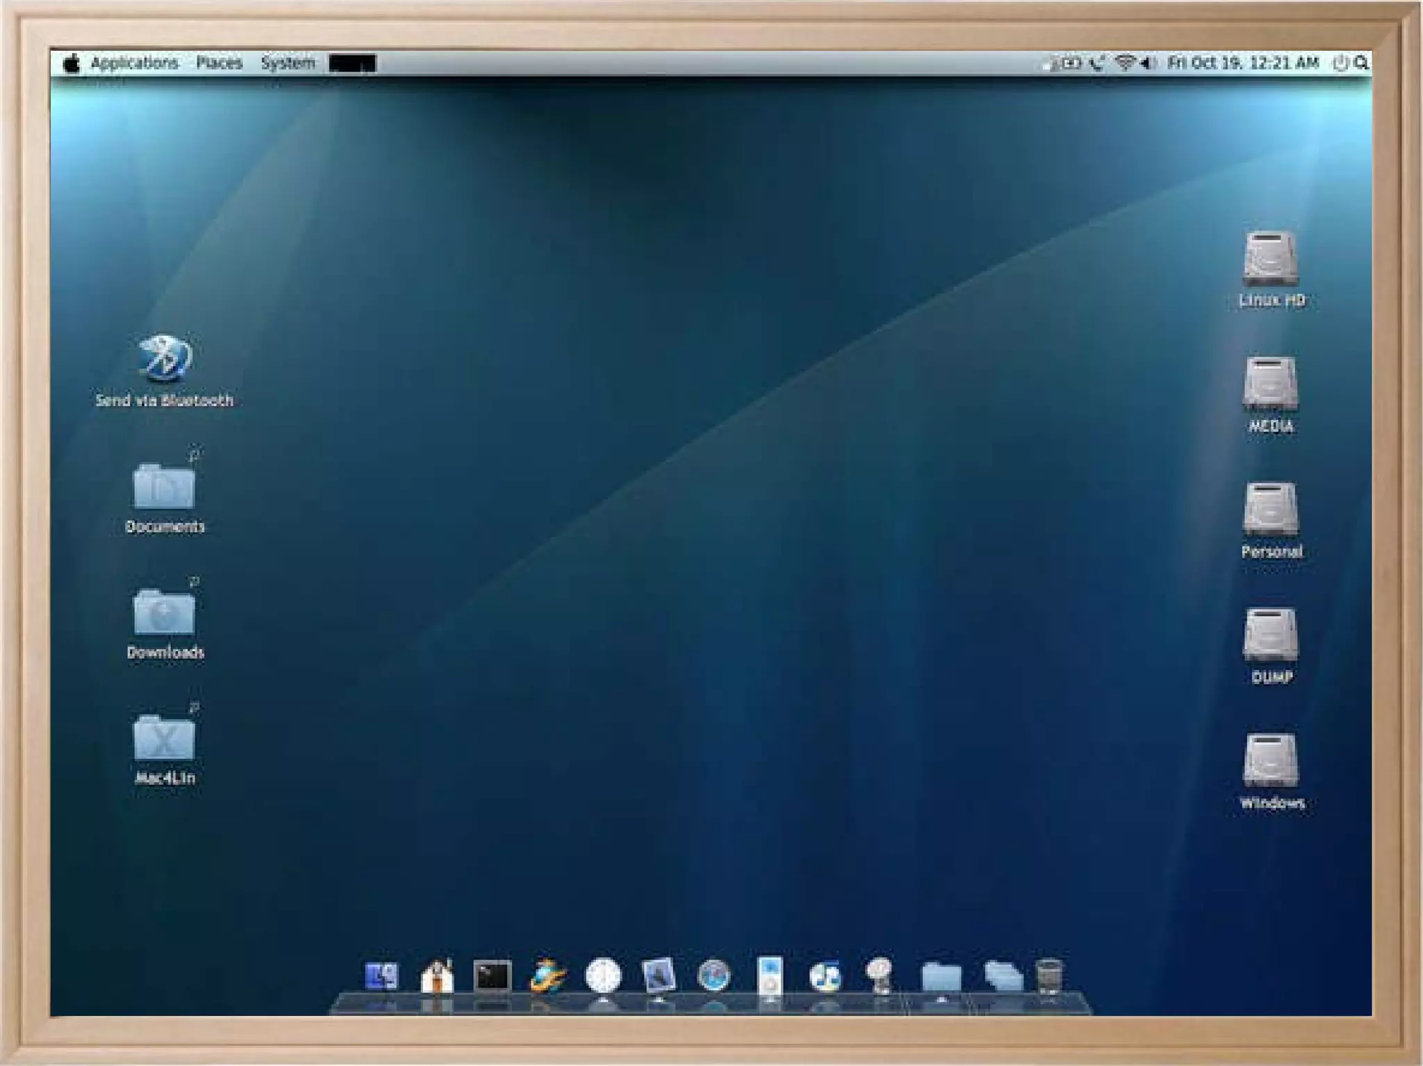The image size is (1423, 1066).
Task: Open the search magnifier in panel
Action: 1361,63
